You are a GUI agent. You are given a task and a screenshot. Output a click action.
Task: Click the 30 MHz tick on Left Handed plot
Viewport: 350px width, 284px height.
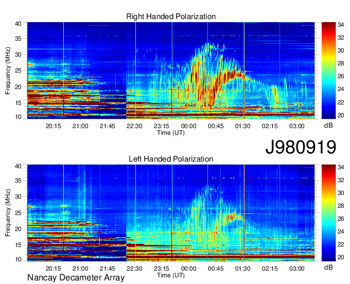click(x=19, y=197)
